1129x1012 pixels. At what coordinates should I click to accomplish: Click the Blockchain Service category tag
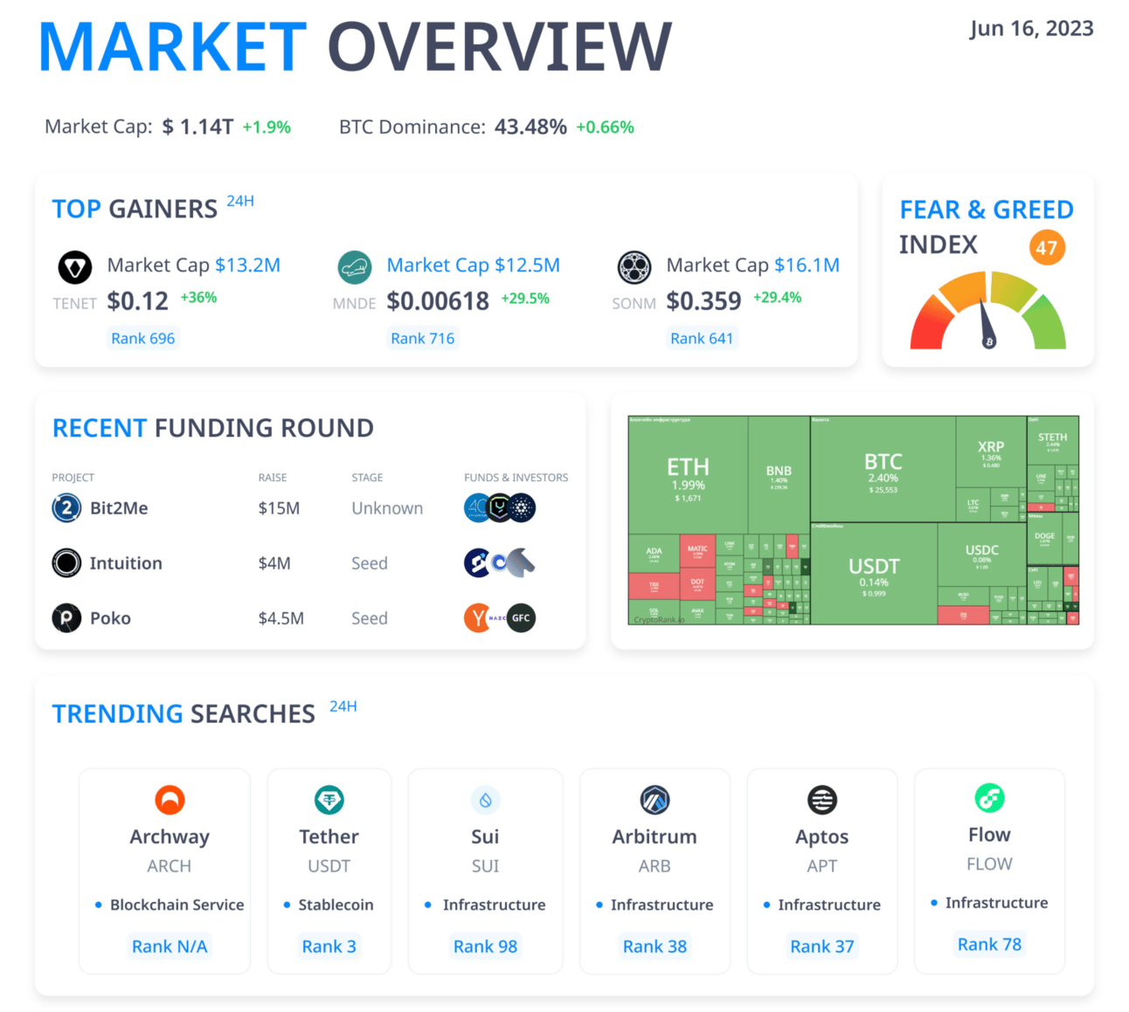click(x=177, y=905)
